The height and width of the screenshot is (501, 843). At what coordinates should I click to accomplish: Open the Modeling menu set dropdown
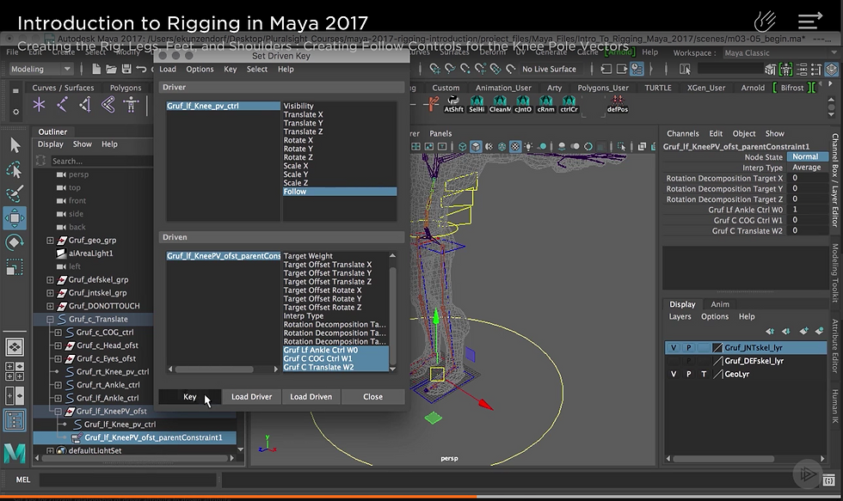tap(41, 69)
